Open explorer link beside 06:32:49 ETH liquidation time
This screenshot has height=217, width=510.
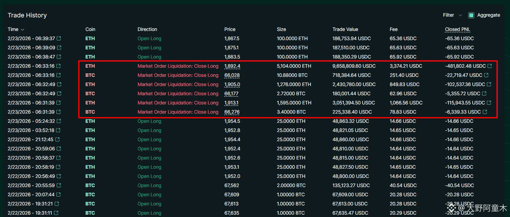pyautogui.click(x=59, y=84)
